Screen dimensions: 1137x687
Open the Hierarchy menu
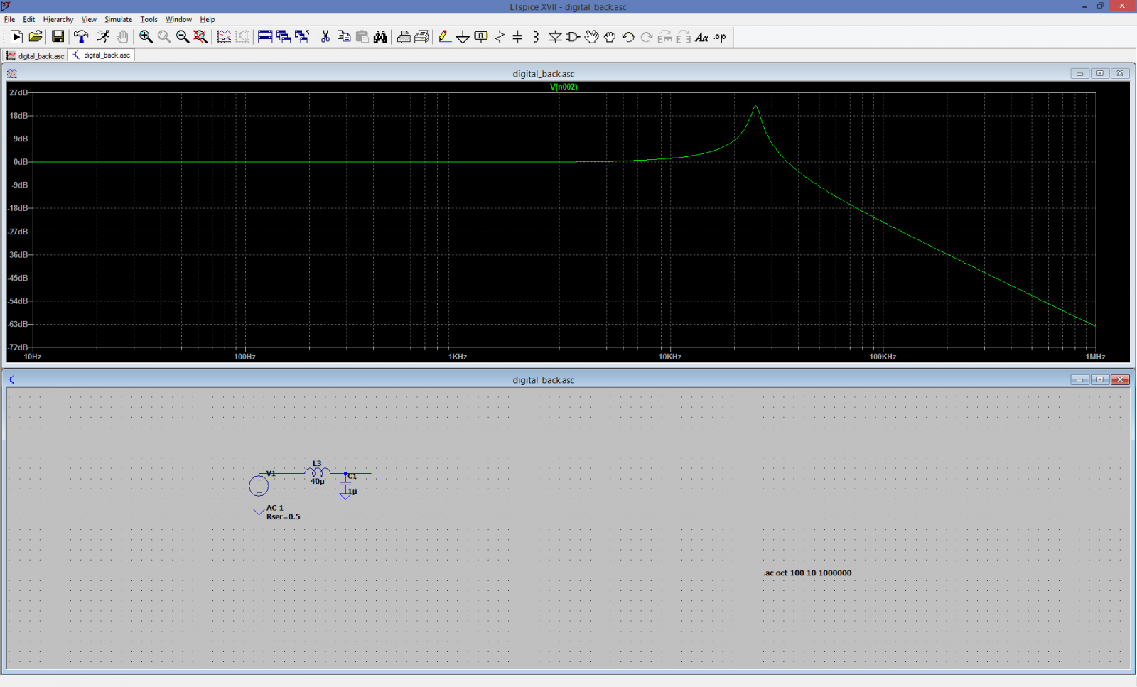(58, 20)
